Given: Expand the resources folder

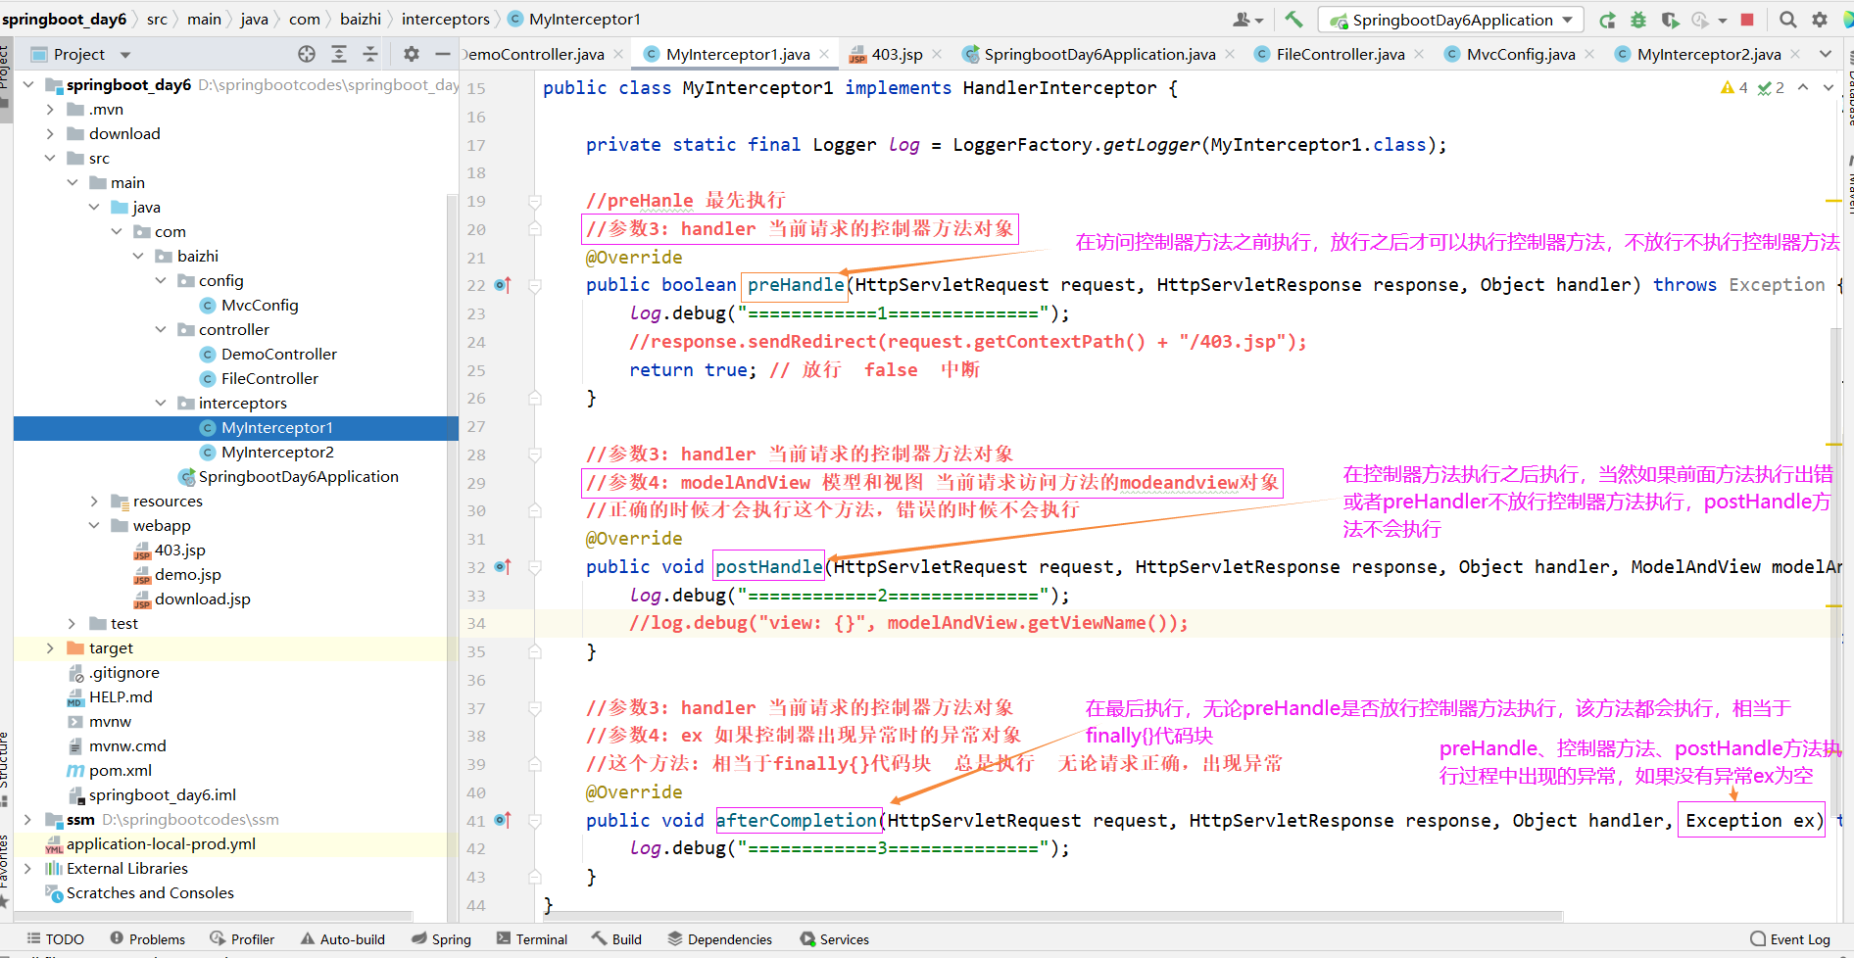Looking at the screenshot, I should pyautogui.click(x=94, y=501).
